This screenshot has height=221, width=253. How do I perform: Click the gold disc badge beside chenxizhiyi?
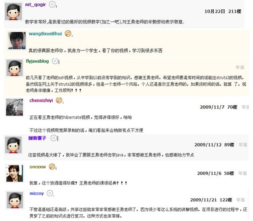point(59,100)
